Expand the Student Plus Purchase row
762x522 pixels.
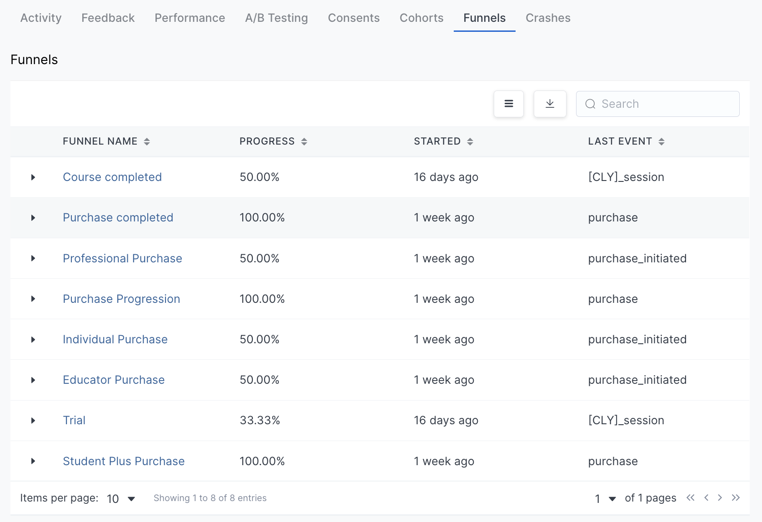[33, 461]
